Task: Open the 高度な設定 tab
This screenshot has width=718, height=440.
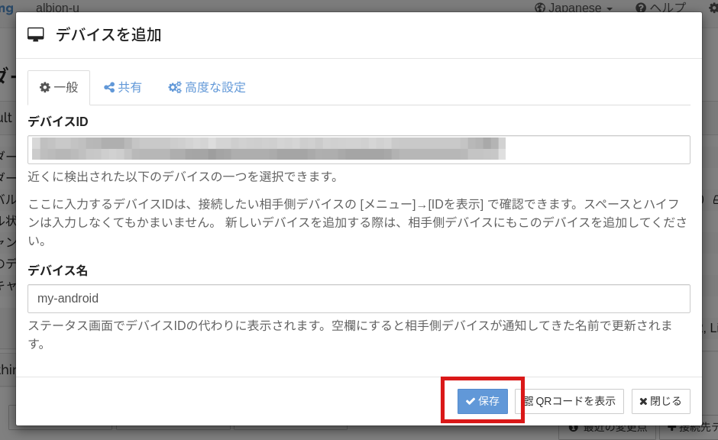Action: click(207, 88)
